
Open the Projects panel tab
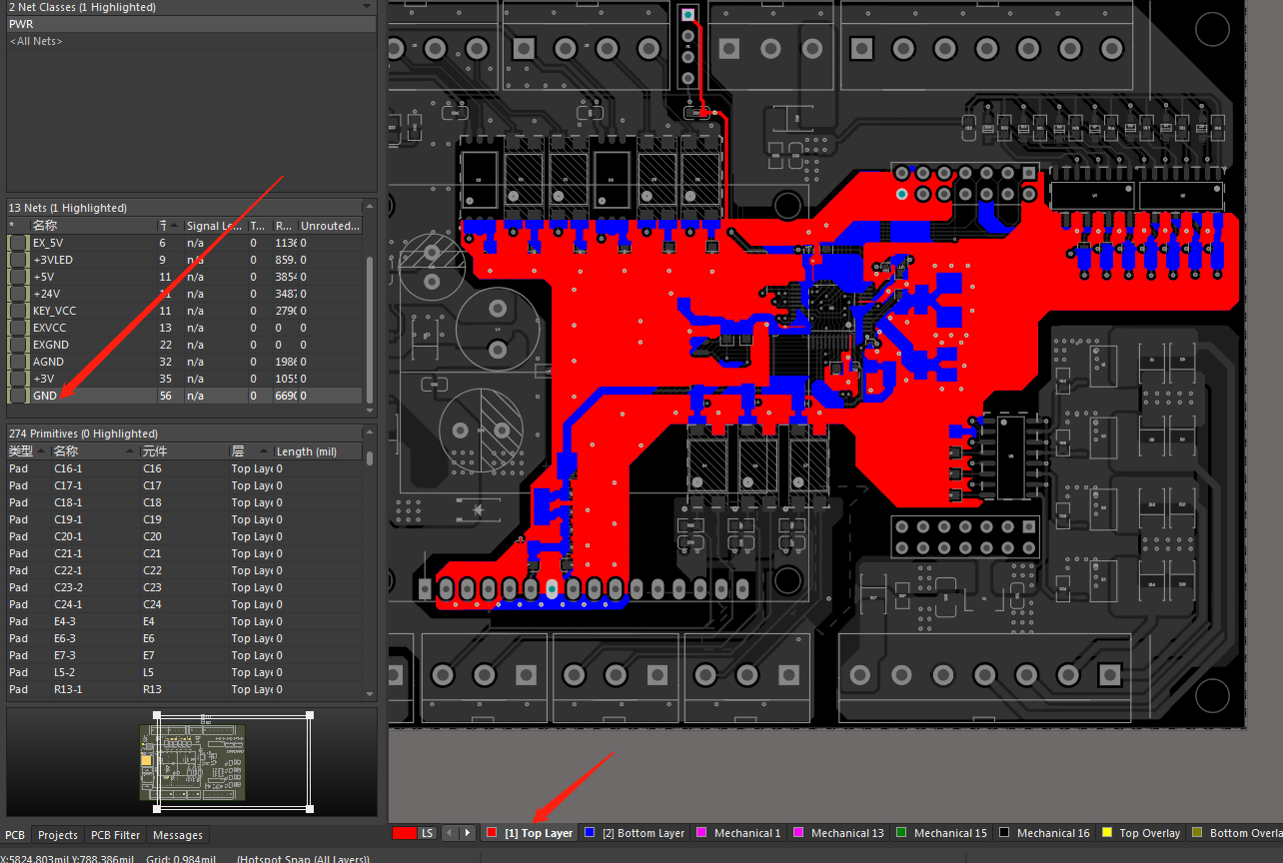pyautogui.click(x=58, y=835)
